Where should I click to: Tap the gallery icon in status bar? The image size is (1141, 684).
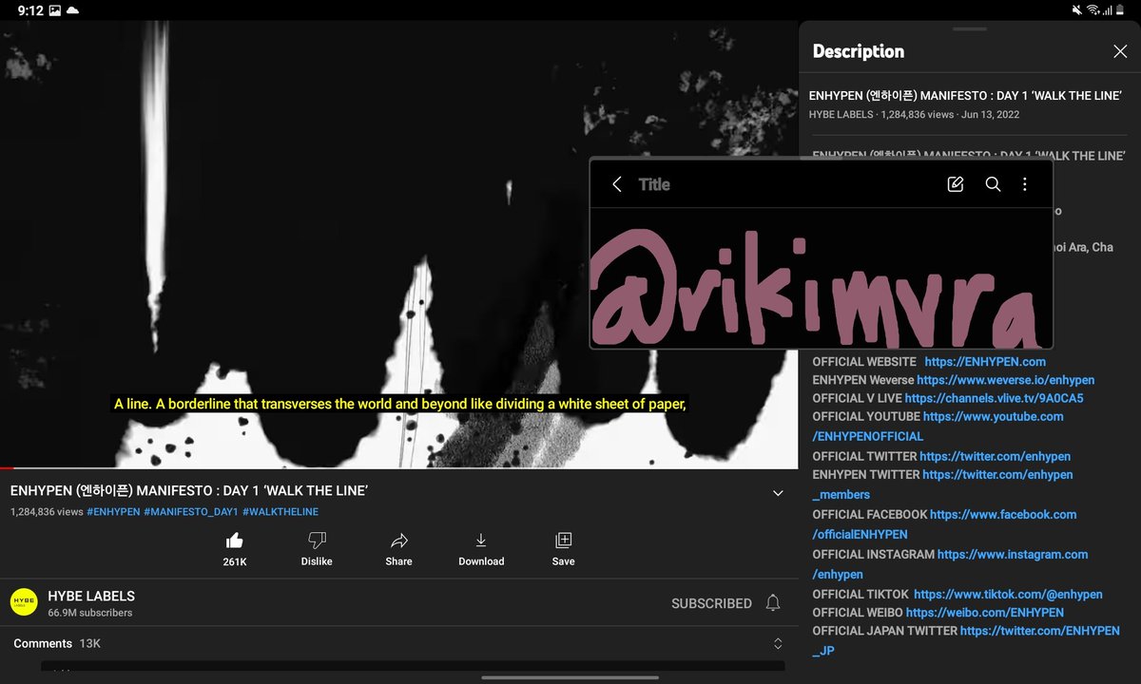[x=54, y=9]
